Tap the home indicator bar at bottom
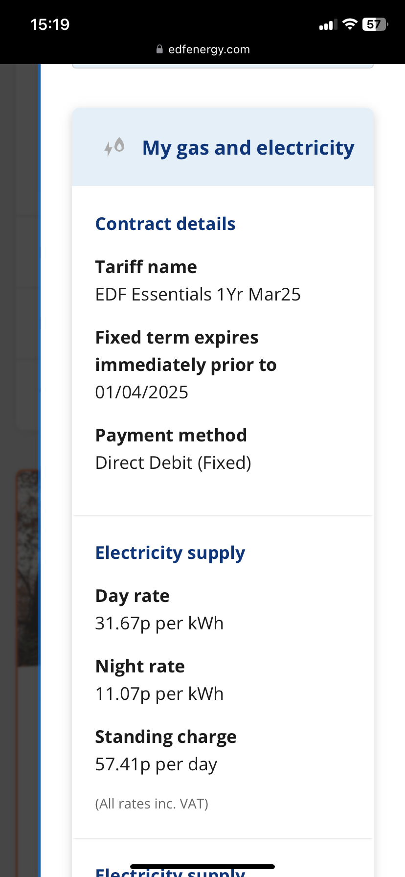 202,867
